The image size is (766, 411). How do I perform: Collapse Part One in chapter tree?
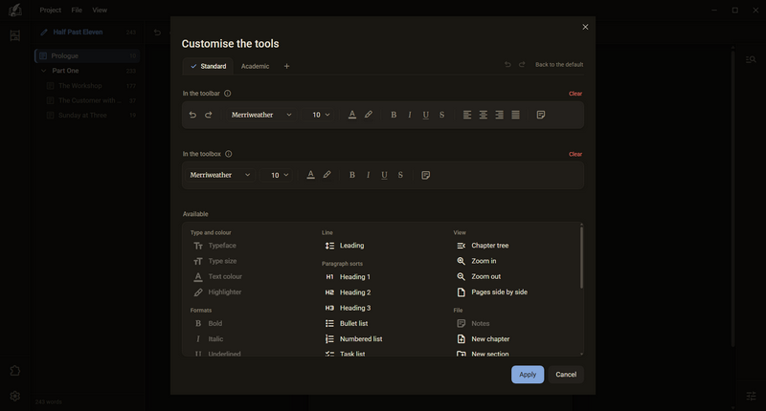tap(43, 71)
